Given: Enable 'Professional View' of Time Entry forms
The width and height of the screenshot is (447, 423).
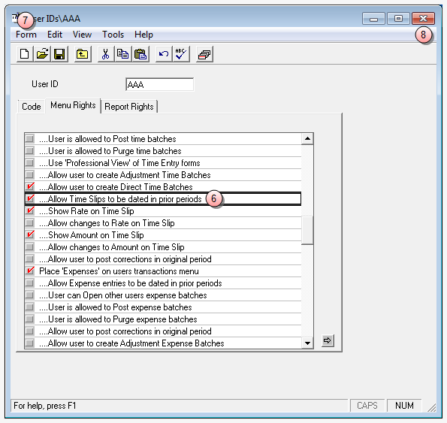Looking at the screenshot, I should point(29,163).
